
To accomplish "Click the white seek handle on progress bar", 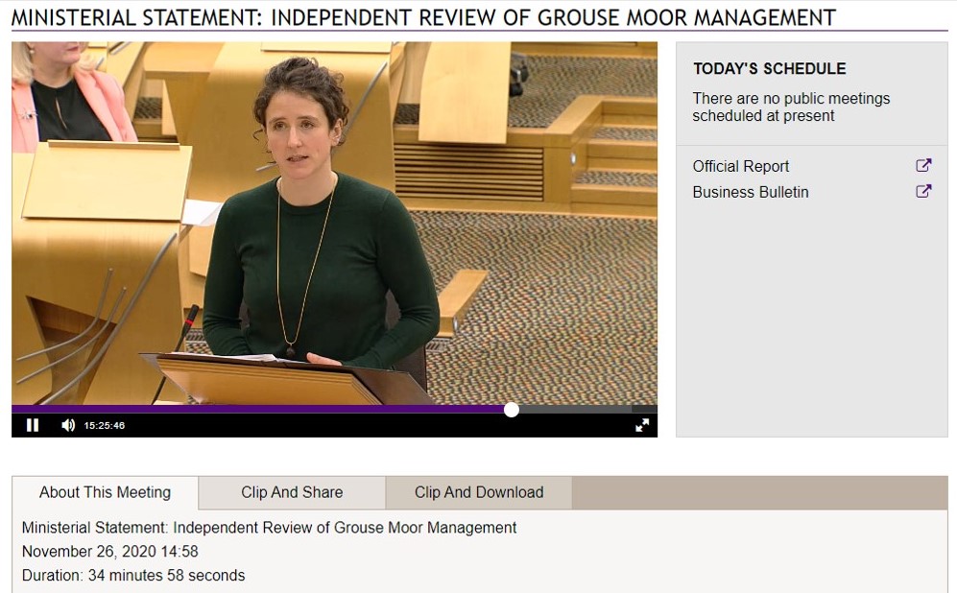I will tap(512, 410).
